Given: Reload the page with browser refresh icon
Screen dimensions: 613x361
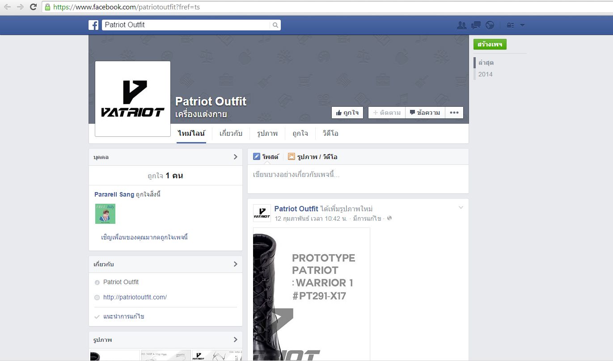Looking at the screenshot, I should click(33, 7).
